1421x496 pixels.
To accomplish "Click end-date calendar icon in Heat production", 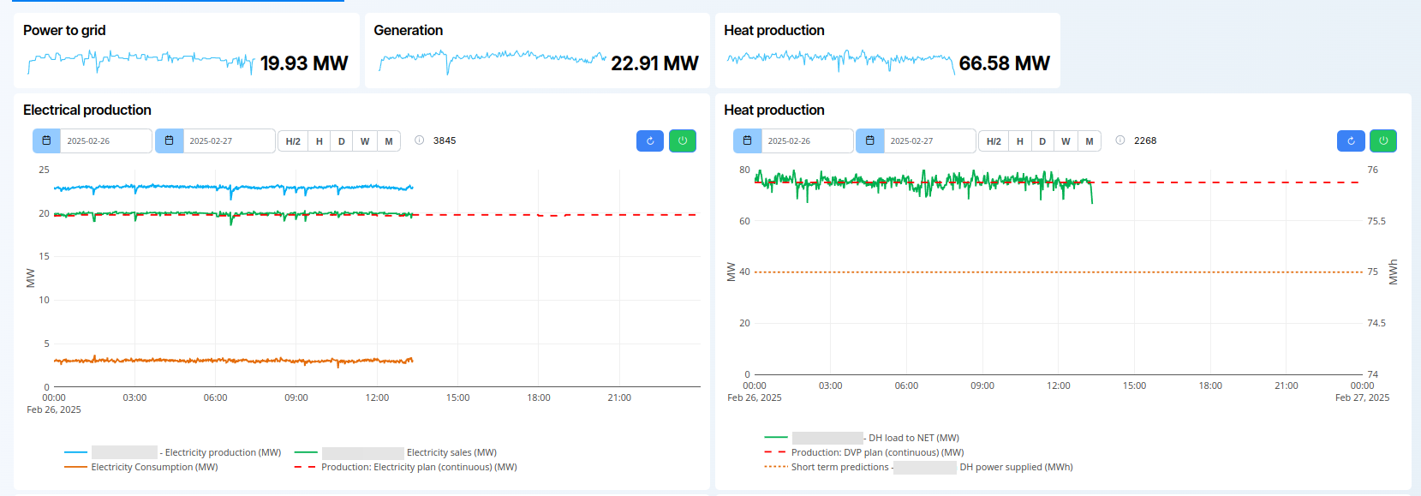I will click(869, 140).
